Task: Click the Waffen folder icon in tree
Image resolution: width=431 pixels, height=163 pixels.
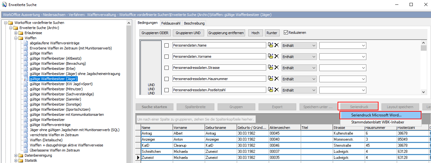Action: pos(21,38)
